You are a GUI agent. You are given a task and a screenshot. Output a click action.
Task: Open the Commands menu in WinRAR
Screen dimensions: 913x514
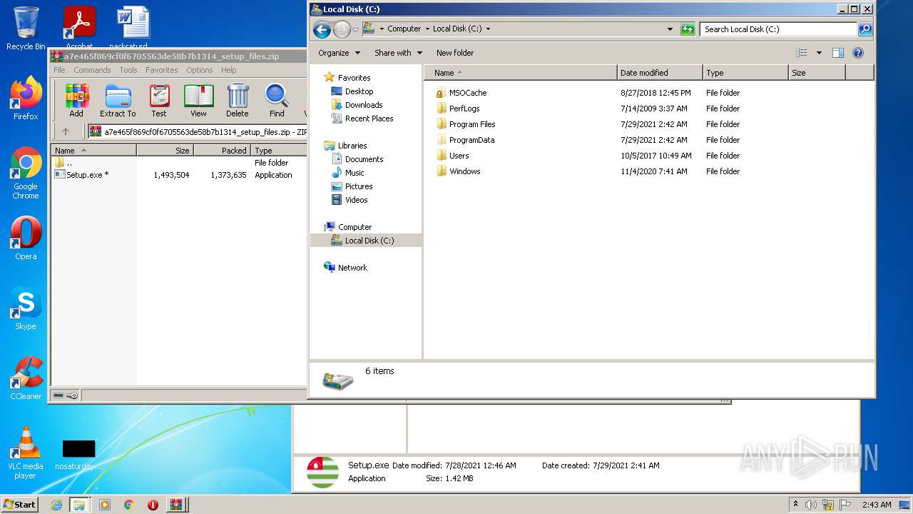92,70
